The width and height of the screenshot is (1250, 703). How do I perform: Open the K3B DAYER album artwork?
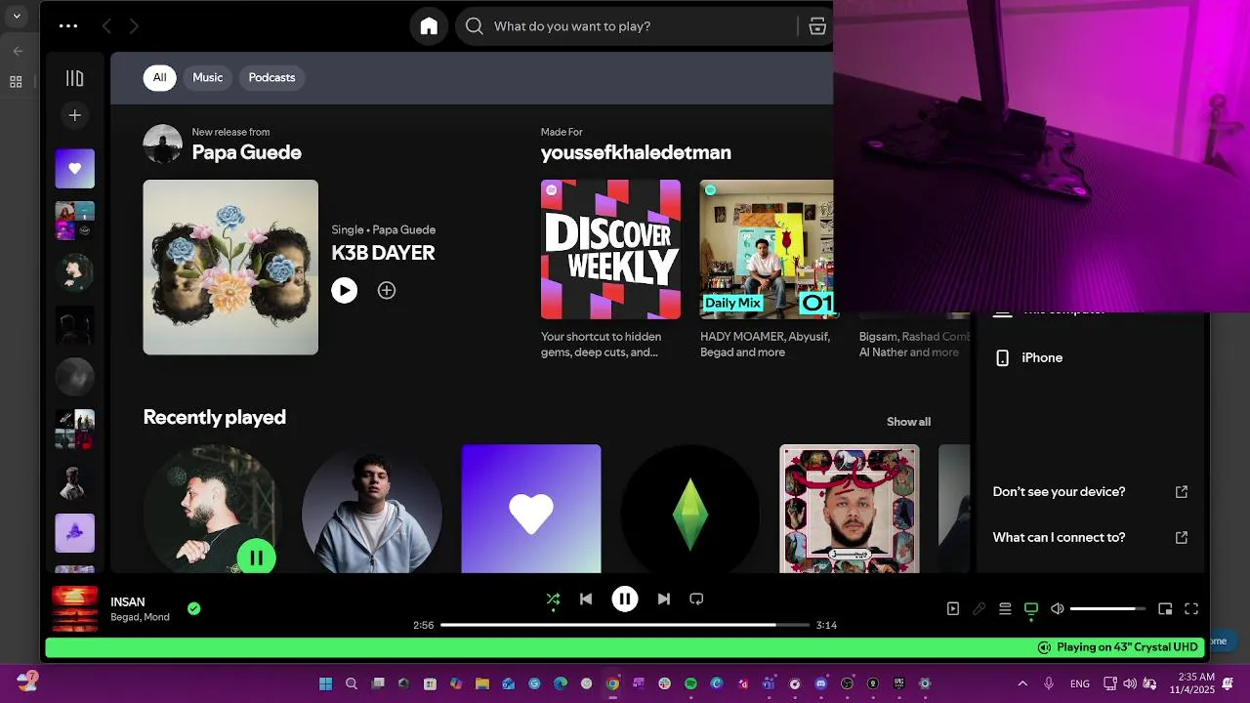230,267
